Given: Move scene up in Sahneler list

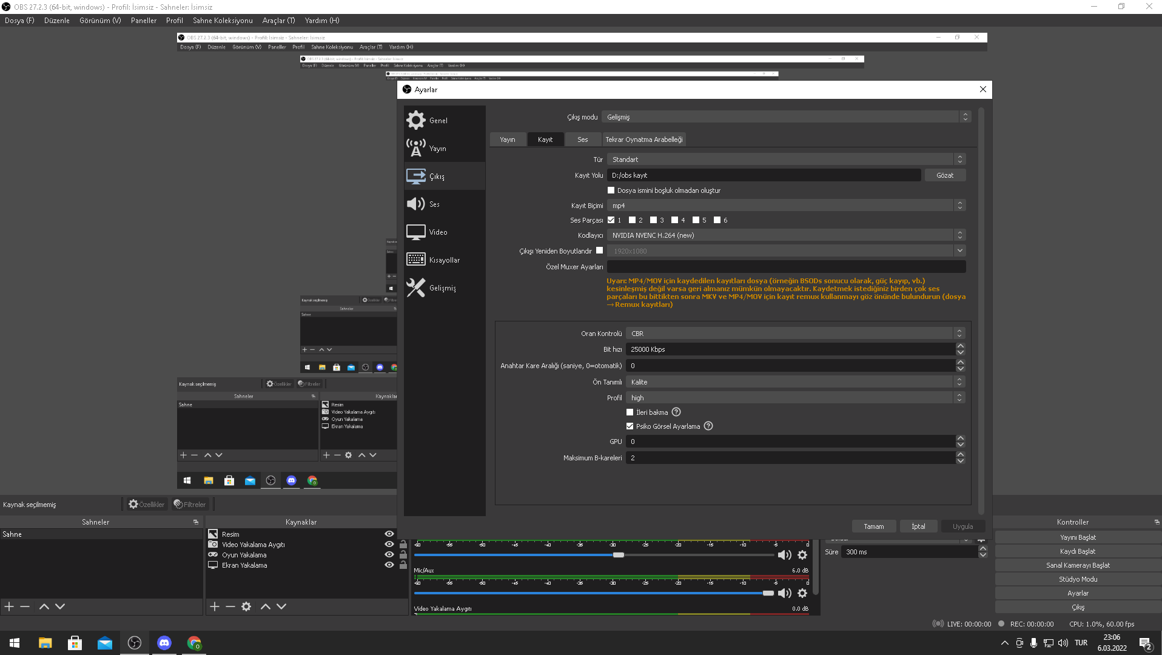Looking at the screenshot, I should pos(44,606).
